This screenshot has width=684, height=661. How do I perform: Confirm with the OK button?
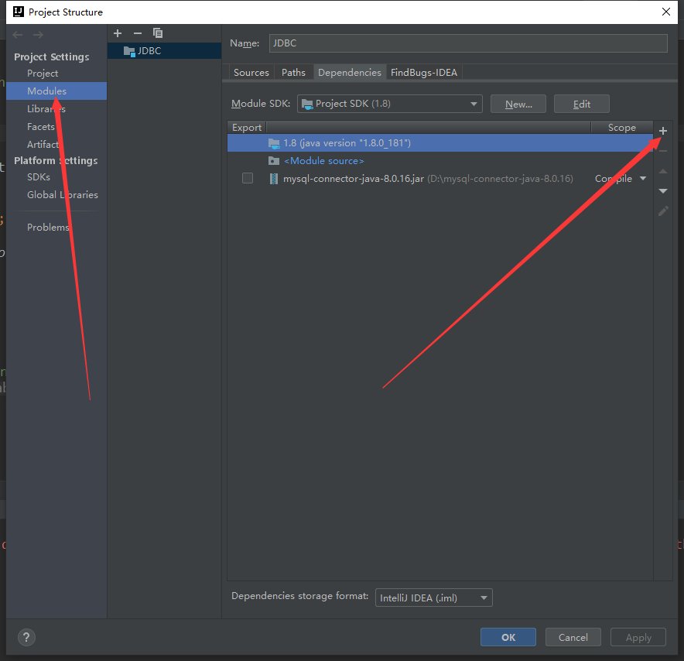click(508, 637)
